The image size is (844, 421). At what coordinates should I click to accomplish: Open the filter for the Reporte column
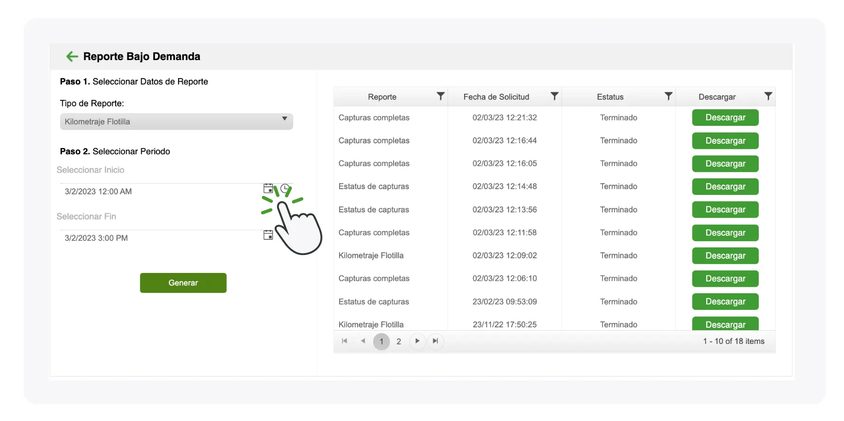coord(440,96)
